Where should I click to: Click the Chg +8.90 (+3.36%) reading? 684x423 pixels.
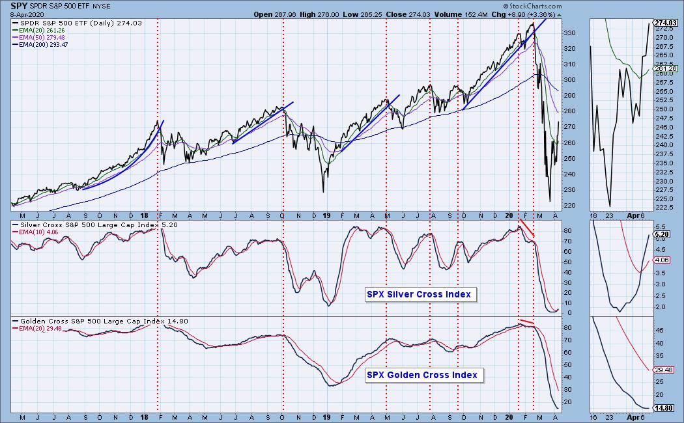(523, 14)
